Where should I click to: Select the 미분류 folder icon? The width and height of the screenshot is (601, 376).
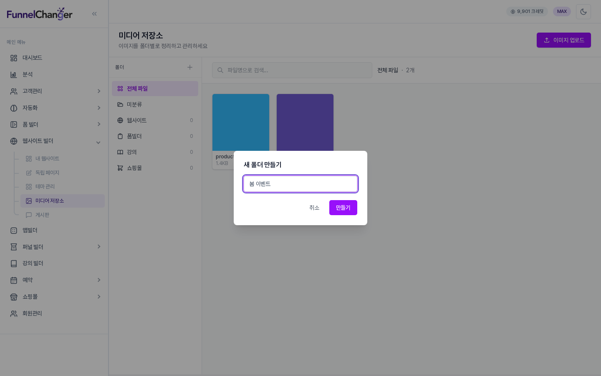click(x=120, y=104)
